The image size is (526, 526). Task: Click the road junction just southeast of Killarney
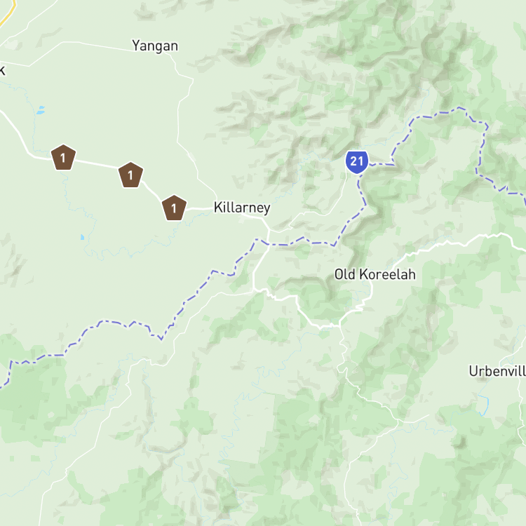269,230
